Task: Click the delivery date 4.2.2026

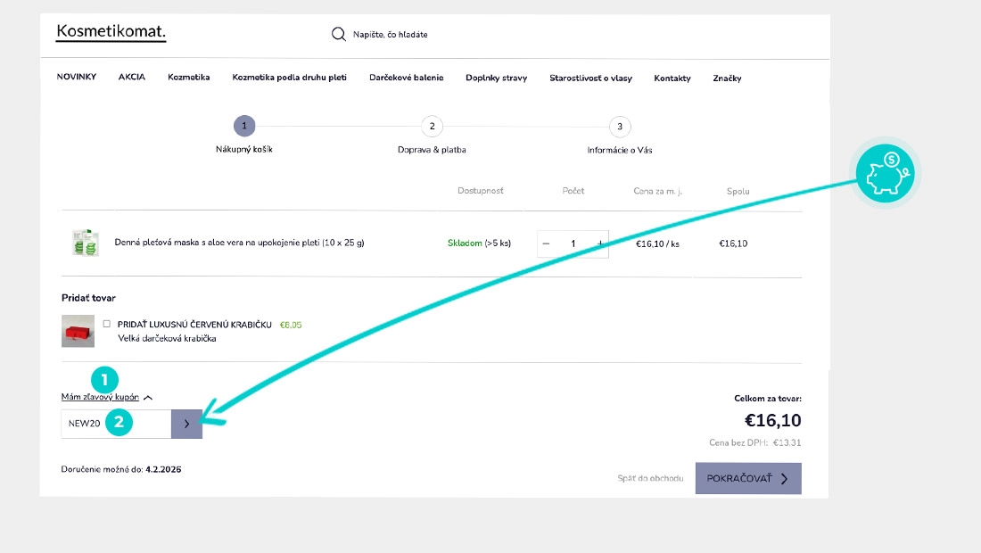Action: point(163,469)
